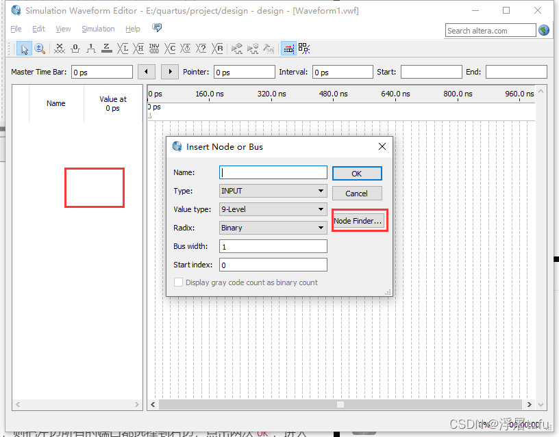This screenshot has width=559, height=437.
Task: Click the 800.0 ns timeline mark
Action: click(458, 94)
